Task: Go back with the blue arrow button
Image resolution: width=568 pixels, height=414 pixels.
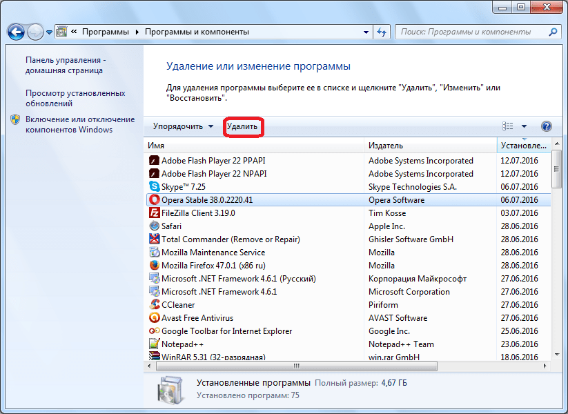Action: (x=16, y=32)
